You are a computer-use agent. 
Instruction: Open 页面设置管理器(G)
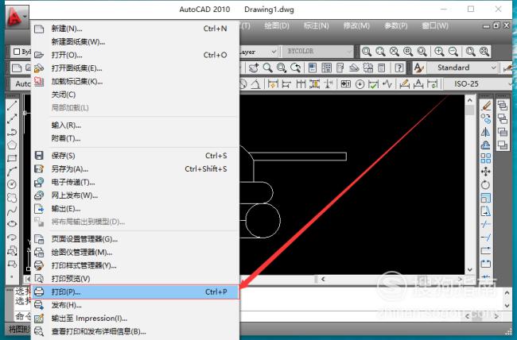point(135,239)
